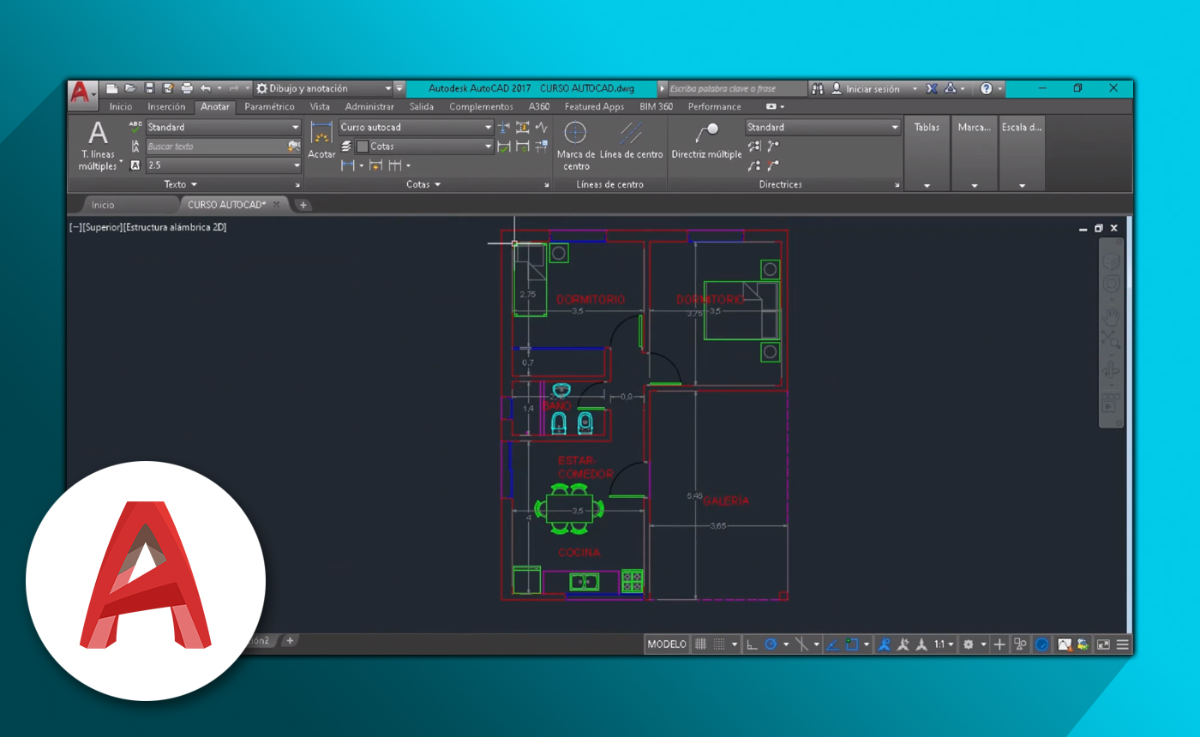Click the clean screen icon in status bar
1200x737 pixels.
click(x=1103, y=644)
